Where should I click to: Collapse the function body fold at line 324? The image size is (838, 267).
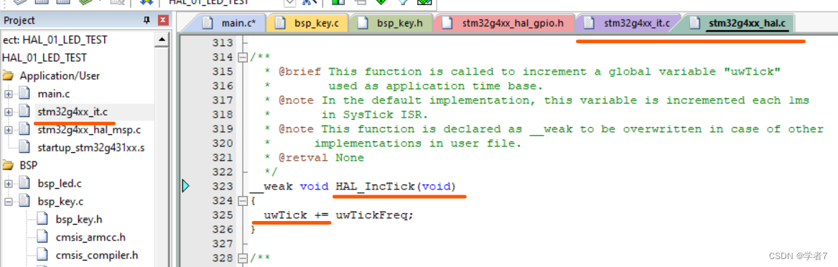tap(243, 201)
